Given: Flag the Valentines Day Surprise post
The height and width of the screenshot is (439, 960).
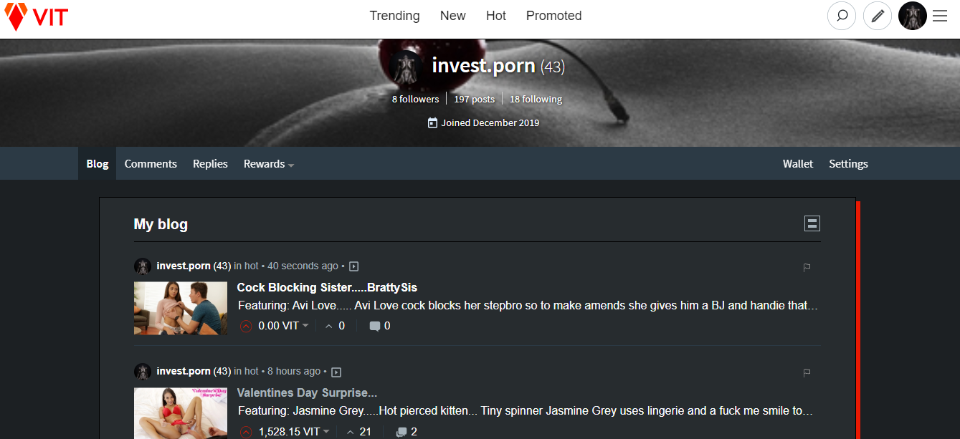Looking at the screenshot, I should click(x=807, y=373).
